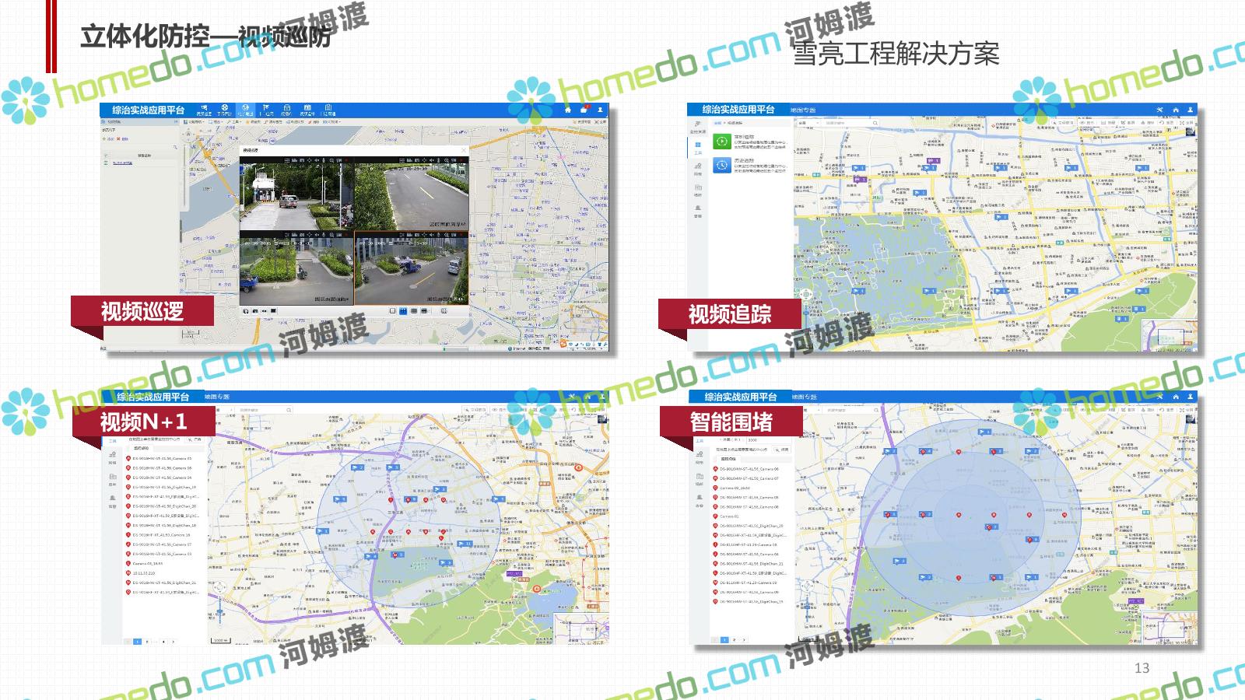Open history tracking via blue clock icon
The width and height of the screenshot is (1245, 700).
pos(722,165)
